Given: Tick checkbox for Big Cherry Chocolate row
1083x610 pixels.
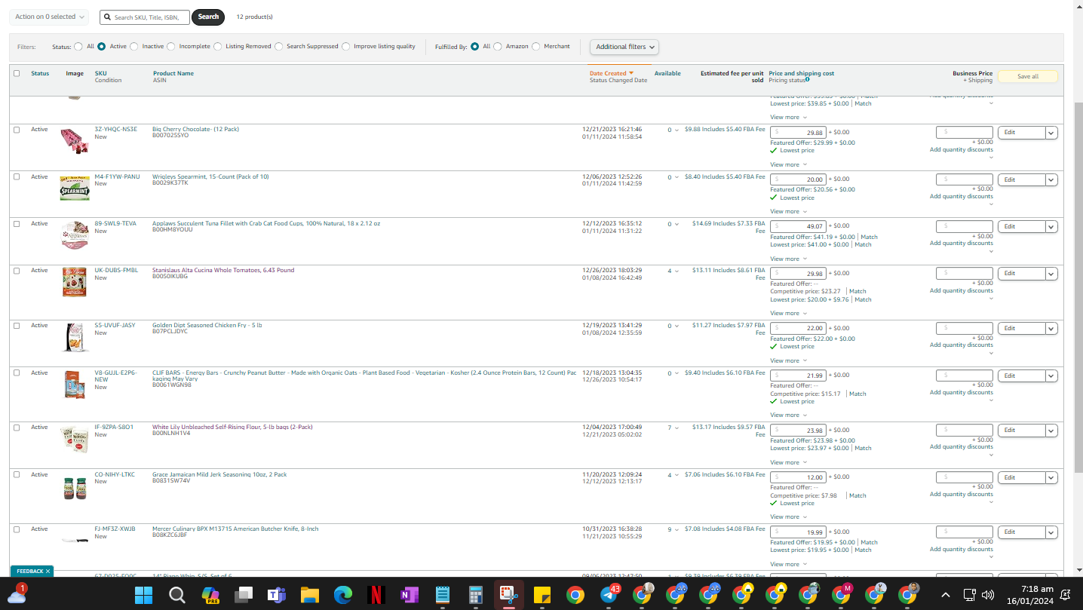Looking at the screenshot, I should click(x=17, y=130).
